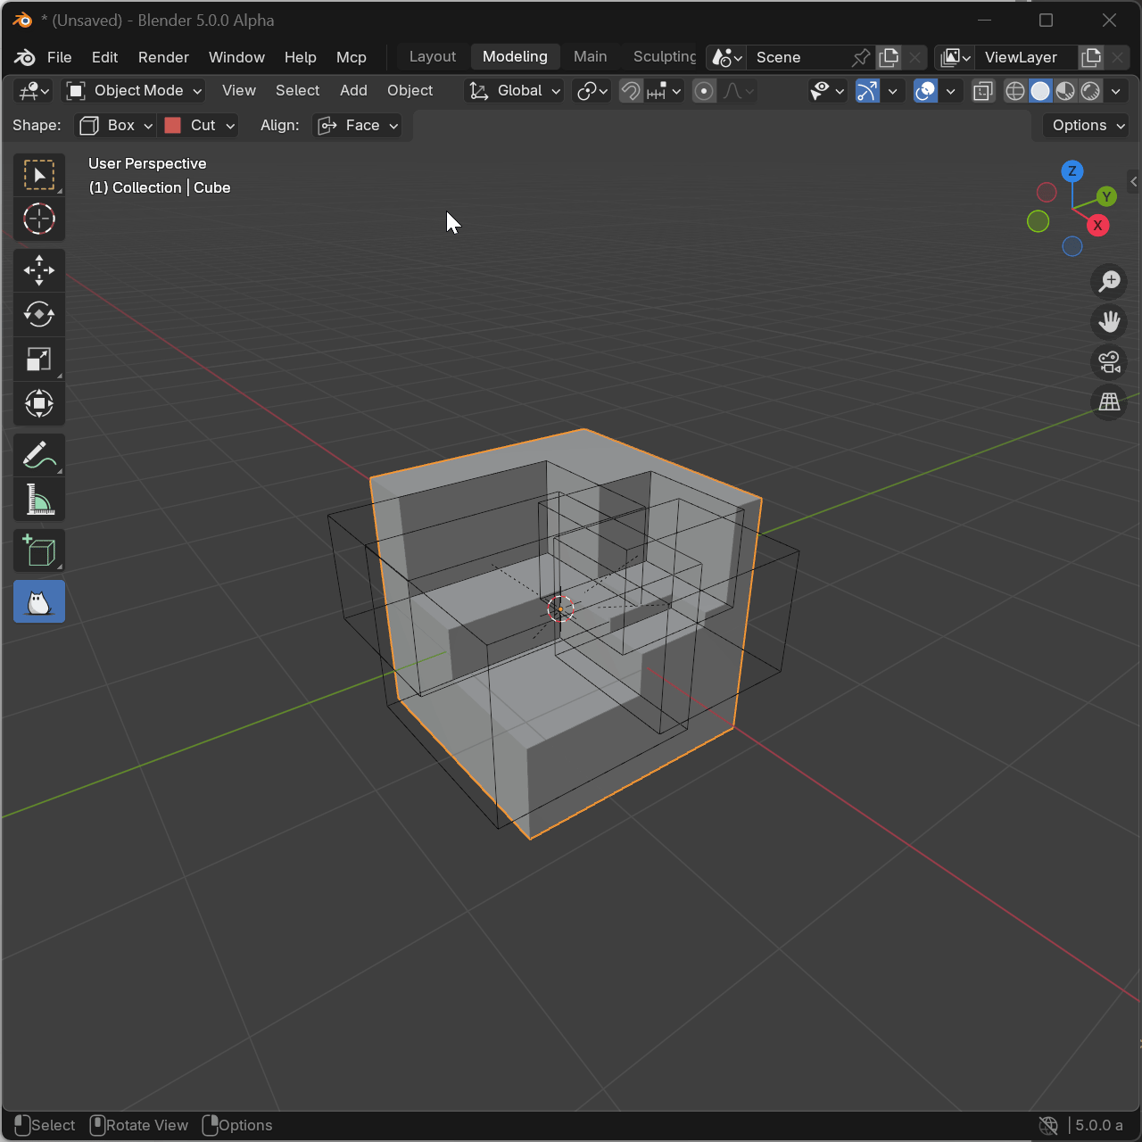Click the red X axis gizmo ball
The image size is (1142, 1142).
[1098, 226]
